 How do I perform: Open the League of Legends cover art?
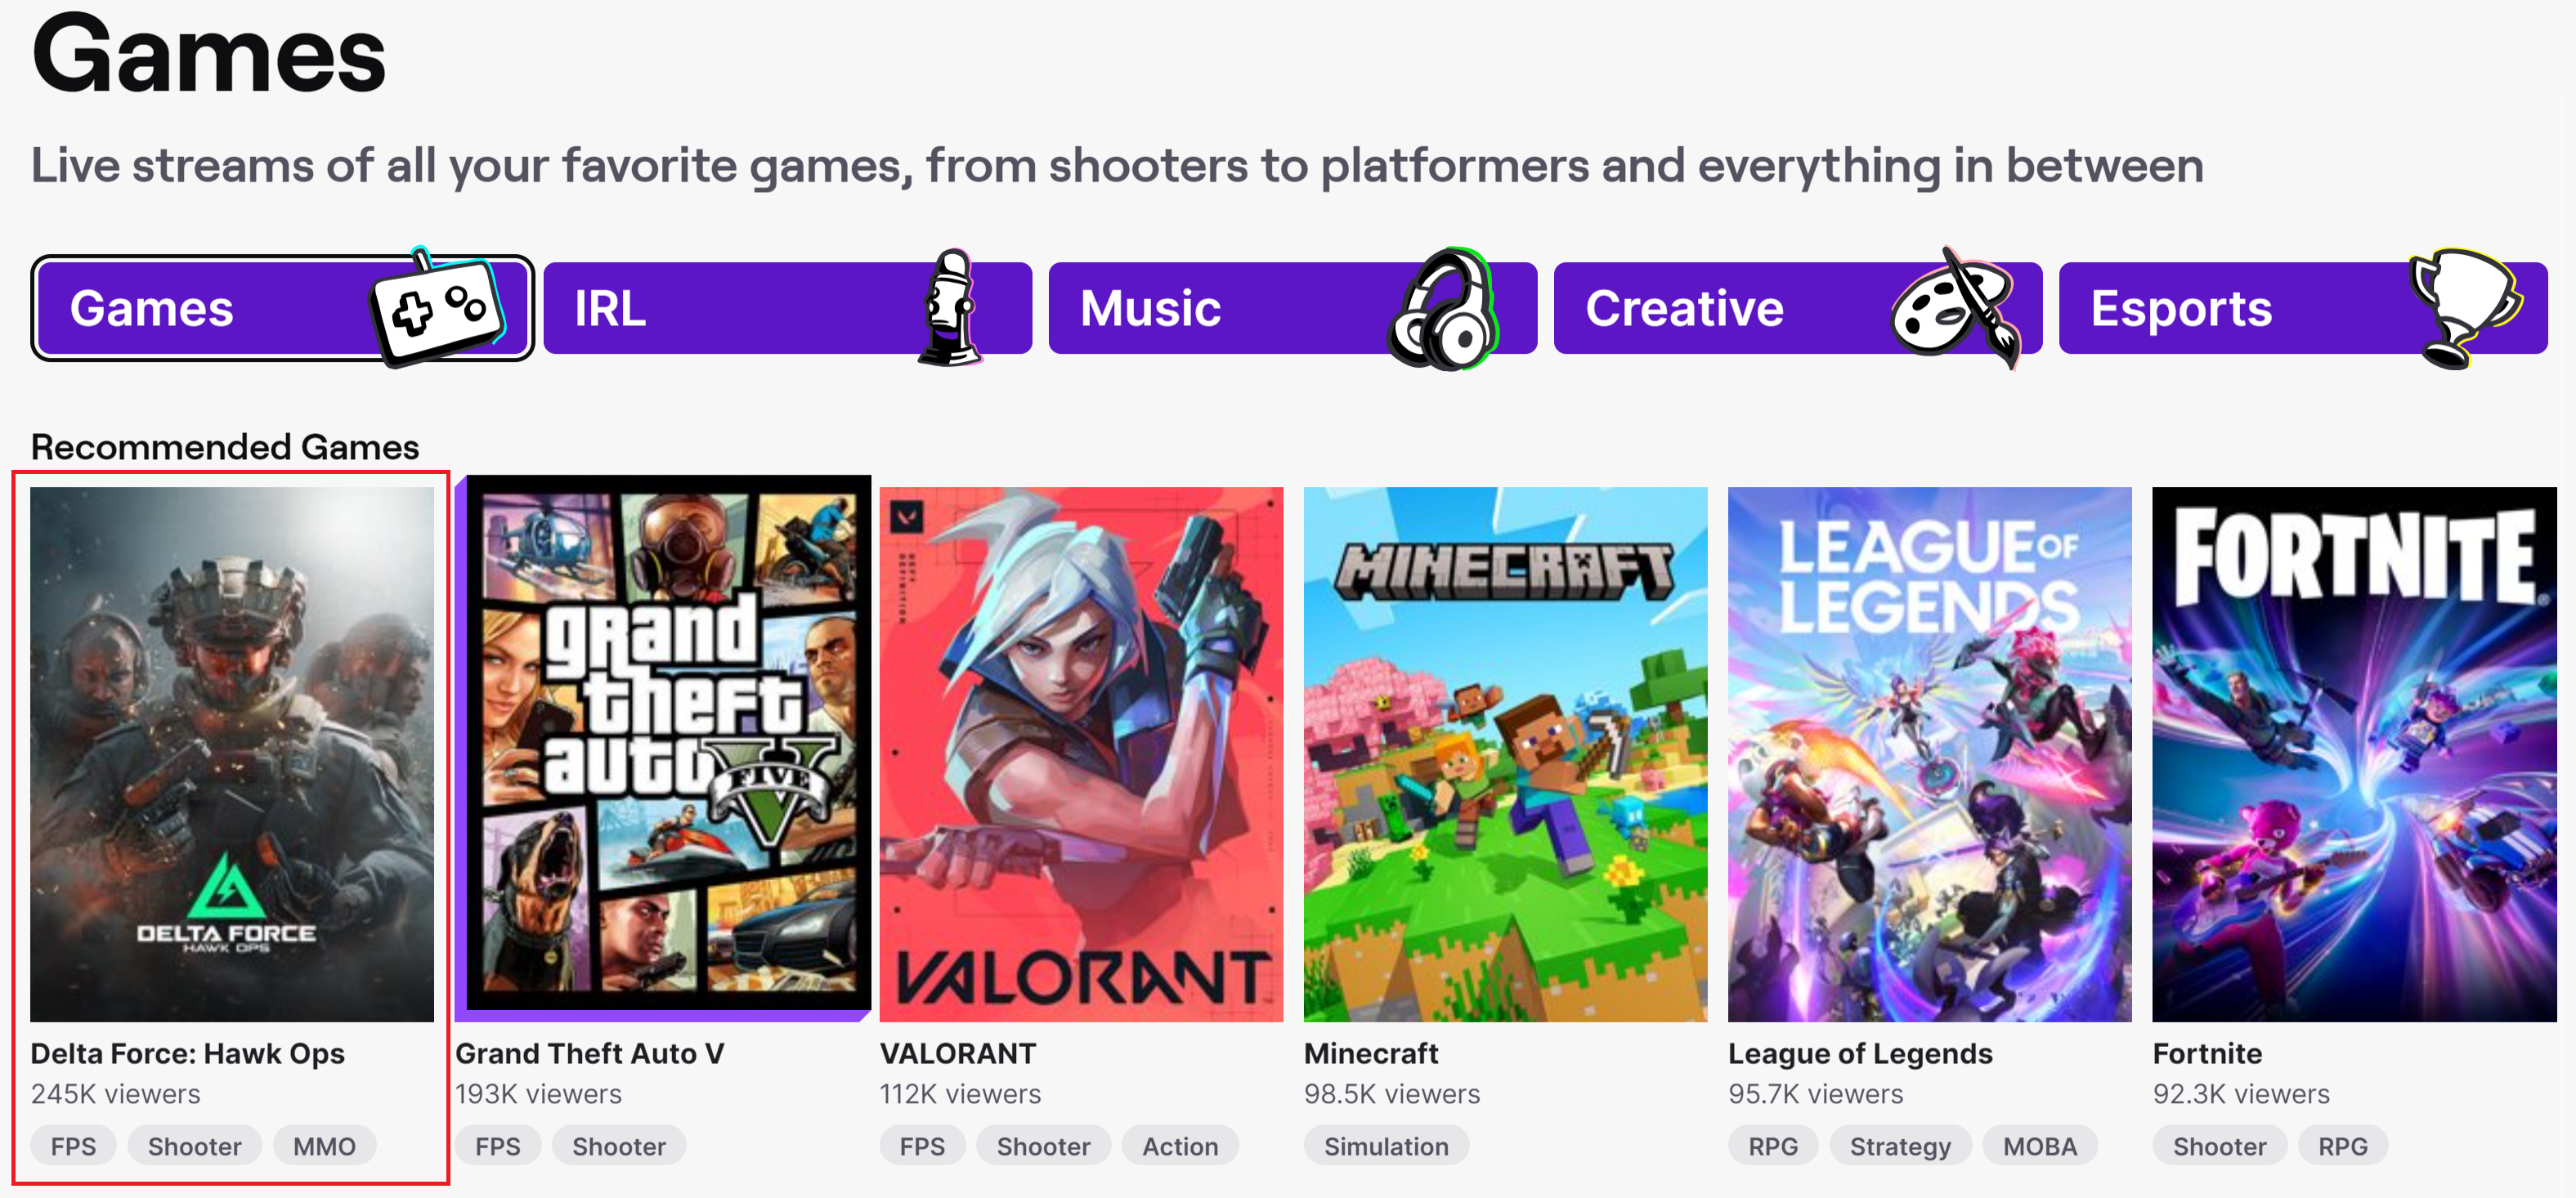[x=1930, y=754]
